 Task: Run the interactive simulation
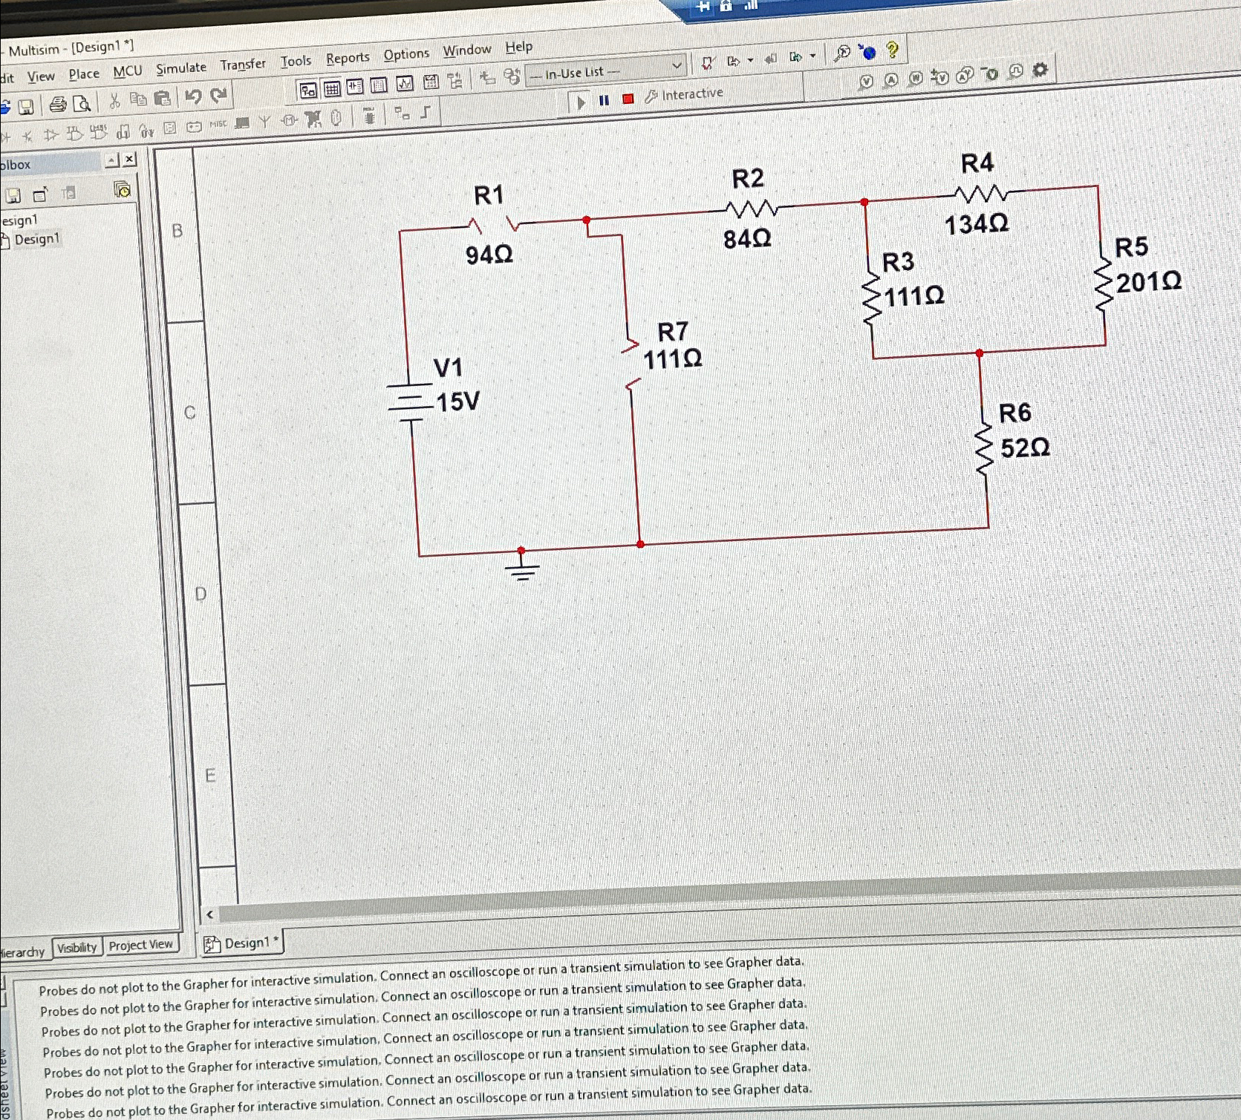pos(581,102)
